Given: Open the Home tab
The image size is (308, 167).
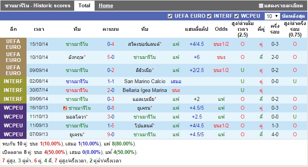Looking at the screenshot, I should 106,6.
